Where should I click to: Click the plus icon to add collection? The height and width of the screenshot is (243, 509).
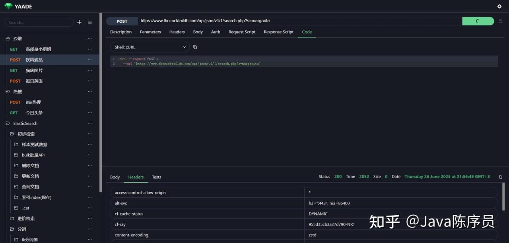point(79,22)
